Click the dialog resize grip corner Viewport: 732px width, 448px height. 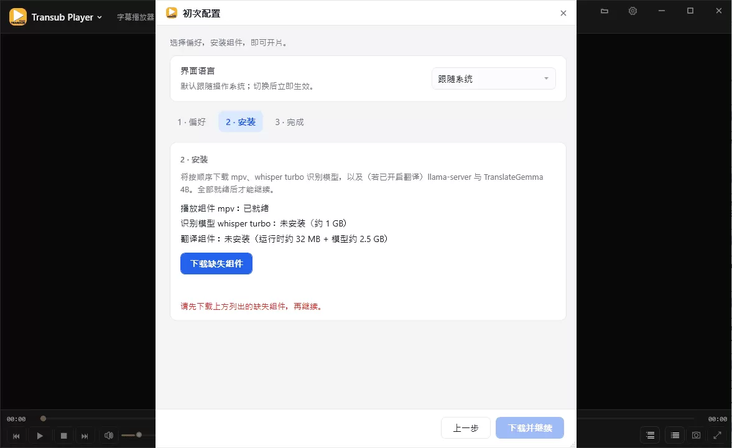point(573,444)
